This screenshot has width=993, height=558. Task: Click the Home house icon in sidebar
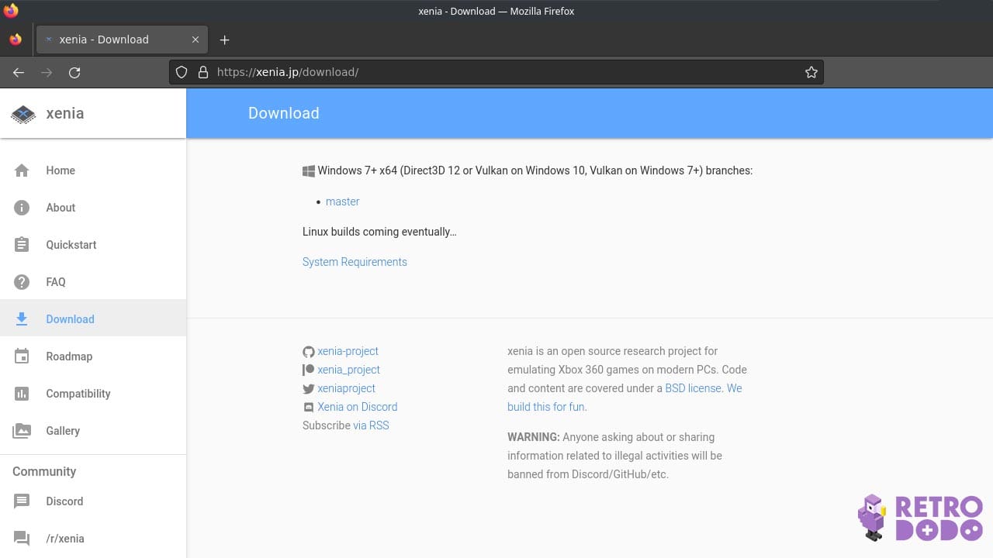coord(22,170)
